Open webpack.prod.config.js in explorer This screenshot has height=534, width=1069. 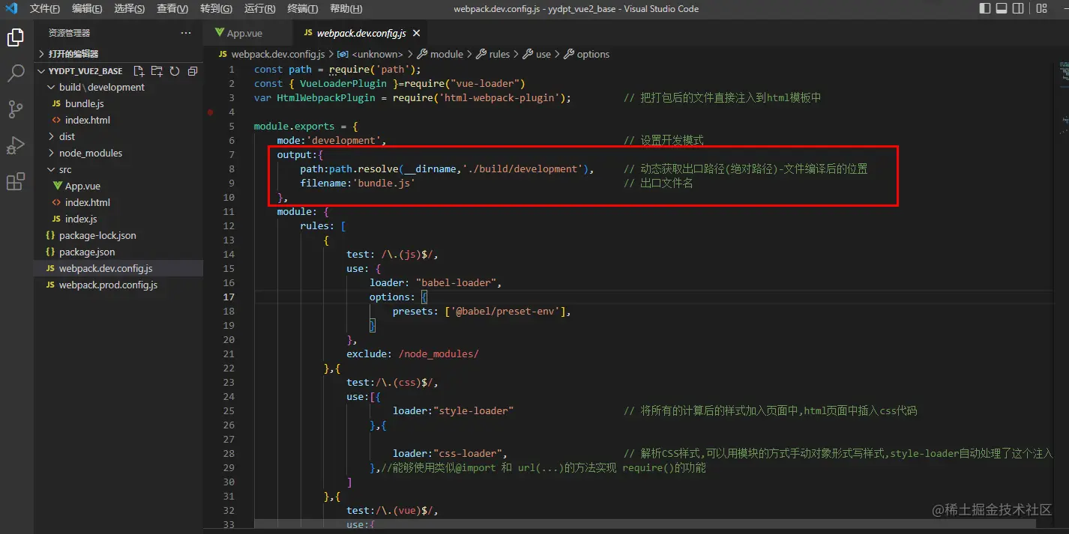(x=119, y=285)
